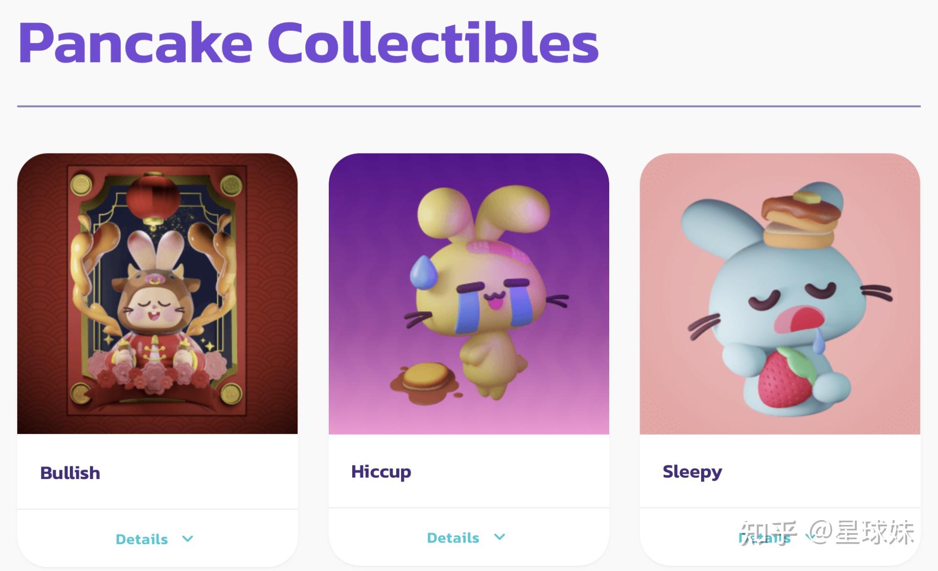Click the Zhihu watermark text
The image size is (938, 571).
(x=826, y=533)
